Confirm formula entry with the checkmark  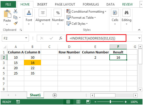(x=51, y=38)
